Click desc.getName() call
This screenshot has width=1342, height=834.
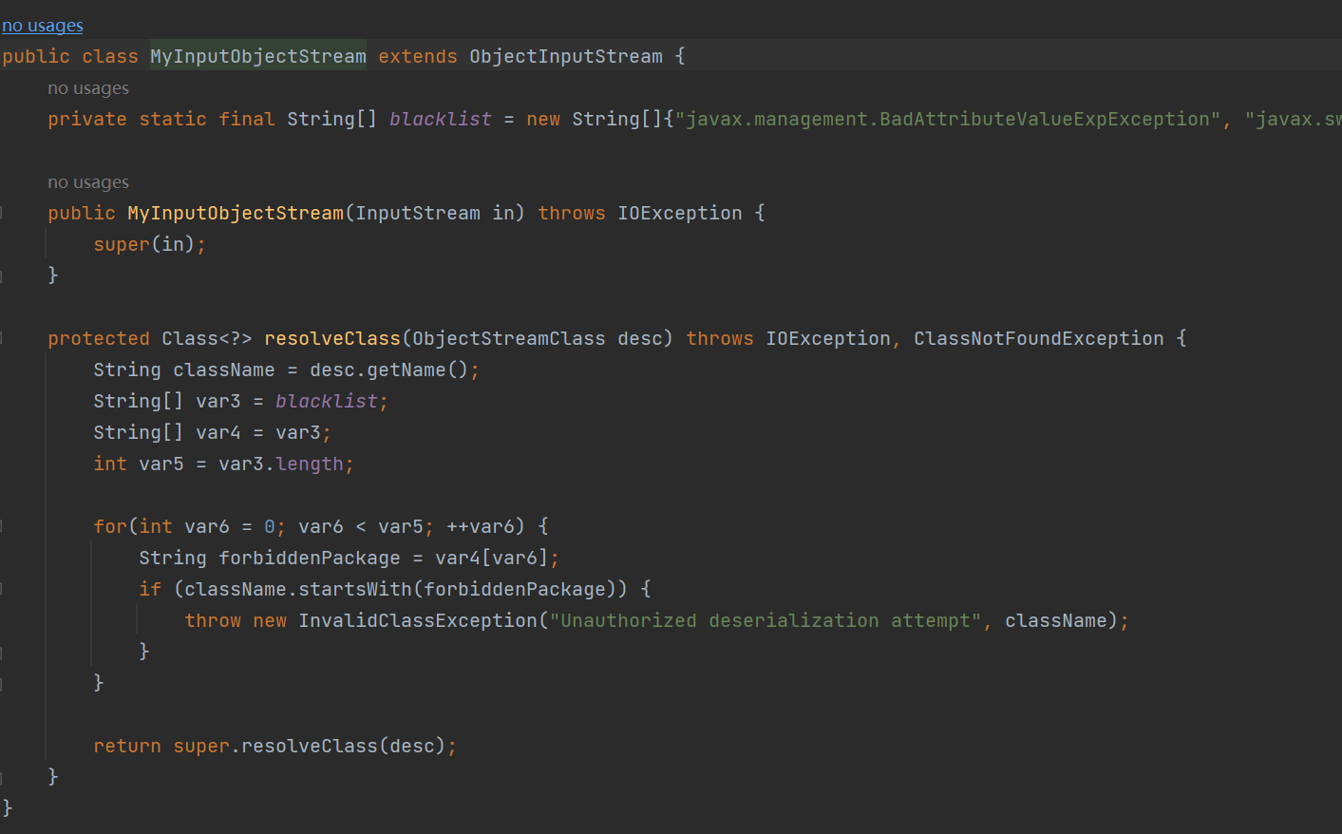click(388, 370)
